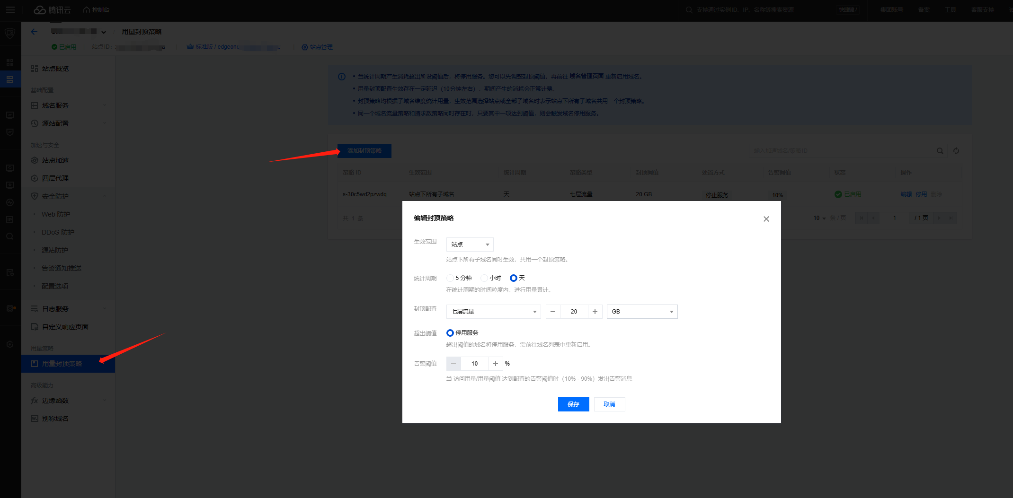
Task: Click the 用量封顶策略 sidebar icon
Action: coord(35,364)
